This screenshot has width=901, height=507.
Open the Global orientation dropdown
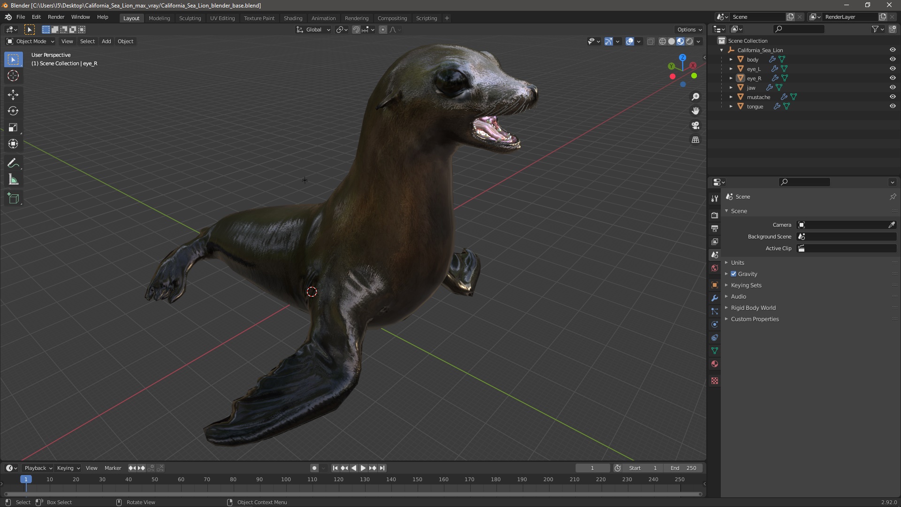[x=313, y=30]
